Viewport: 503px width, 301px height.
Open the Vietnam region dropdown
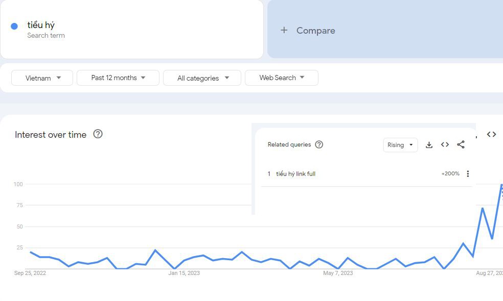point(42,78)
